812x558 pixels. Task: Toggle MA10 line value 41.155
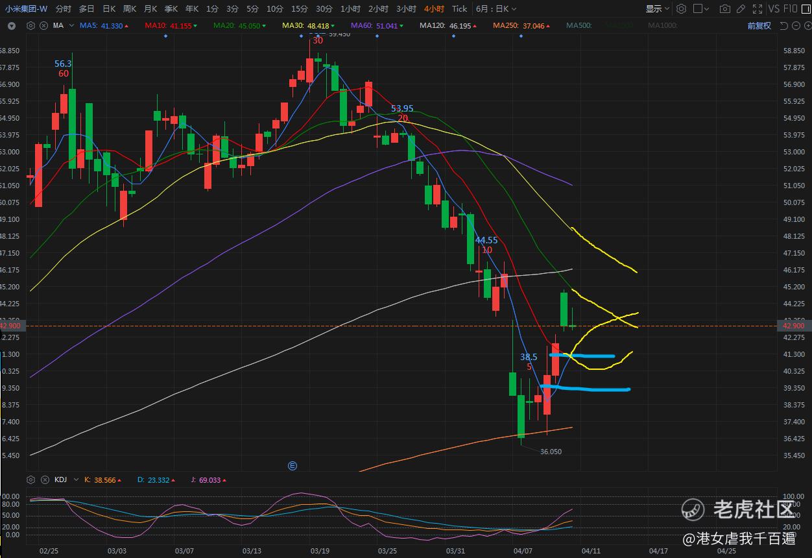coord(172,25)
